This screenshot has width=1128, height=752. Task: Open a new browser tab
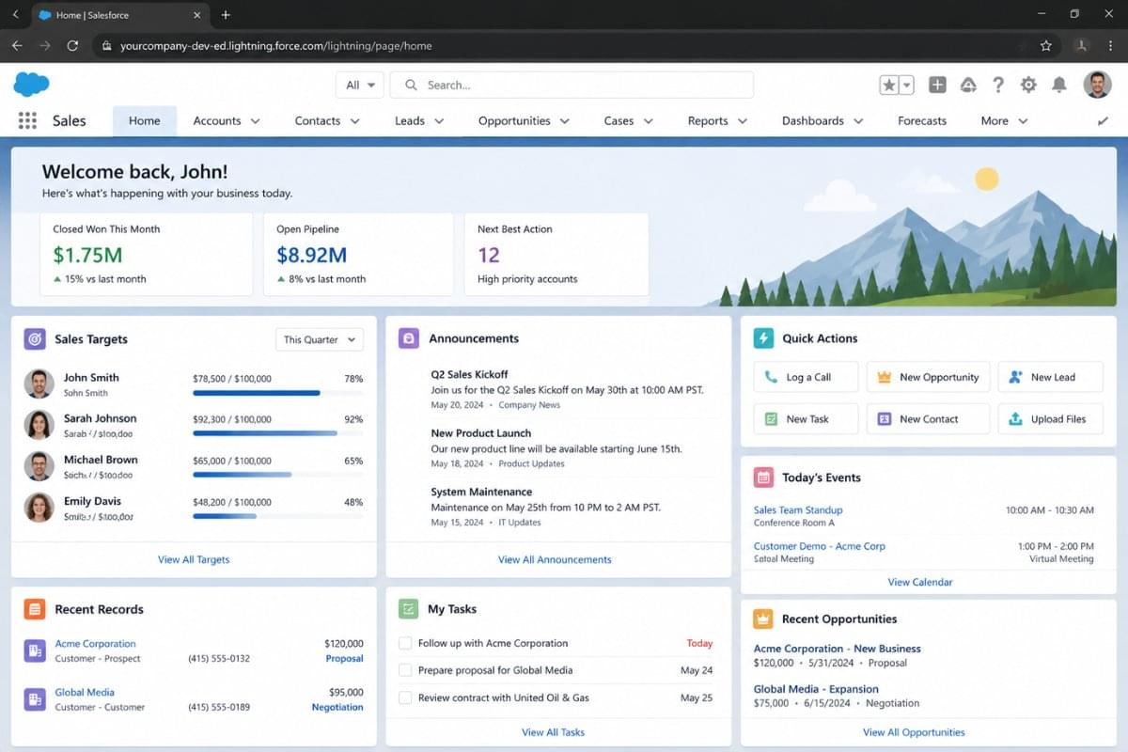coord(226,15)
